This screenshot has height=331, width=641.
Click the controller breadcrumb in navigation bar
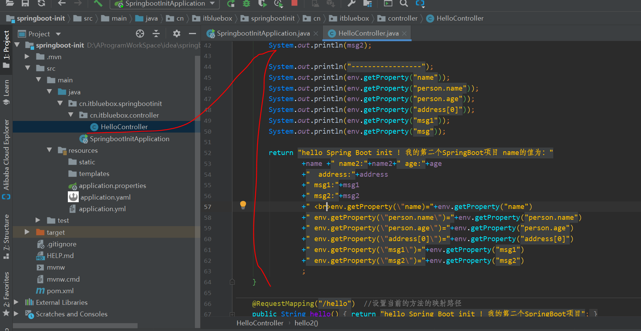[398, 18]
